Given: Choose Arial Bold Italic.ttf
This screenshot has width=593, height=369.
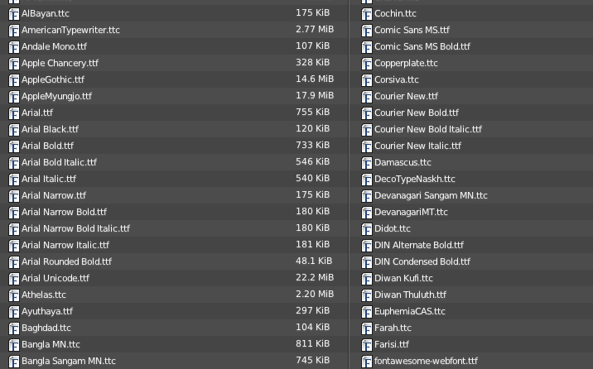Looking at the screenshot, I should point(60,162).
